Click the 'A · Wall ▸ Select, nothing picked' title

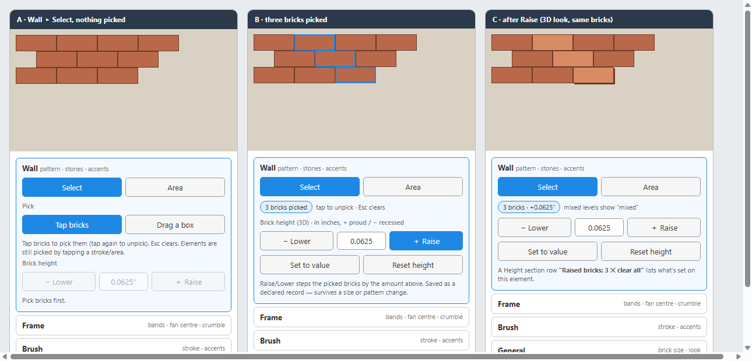[71, 20]
